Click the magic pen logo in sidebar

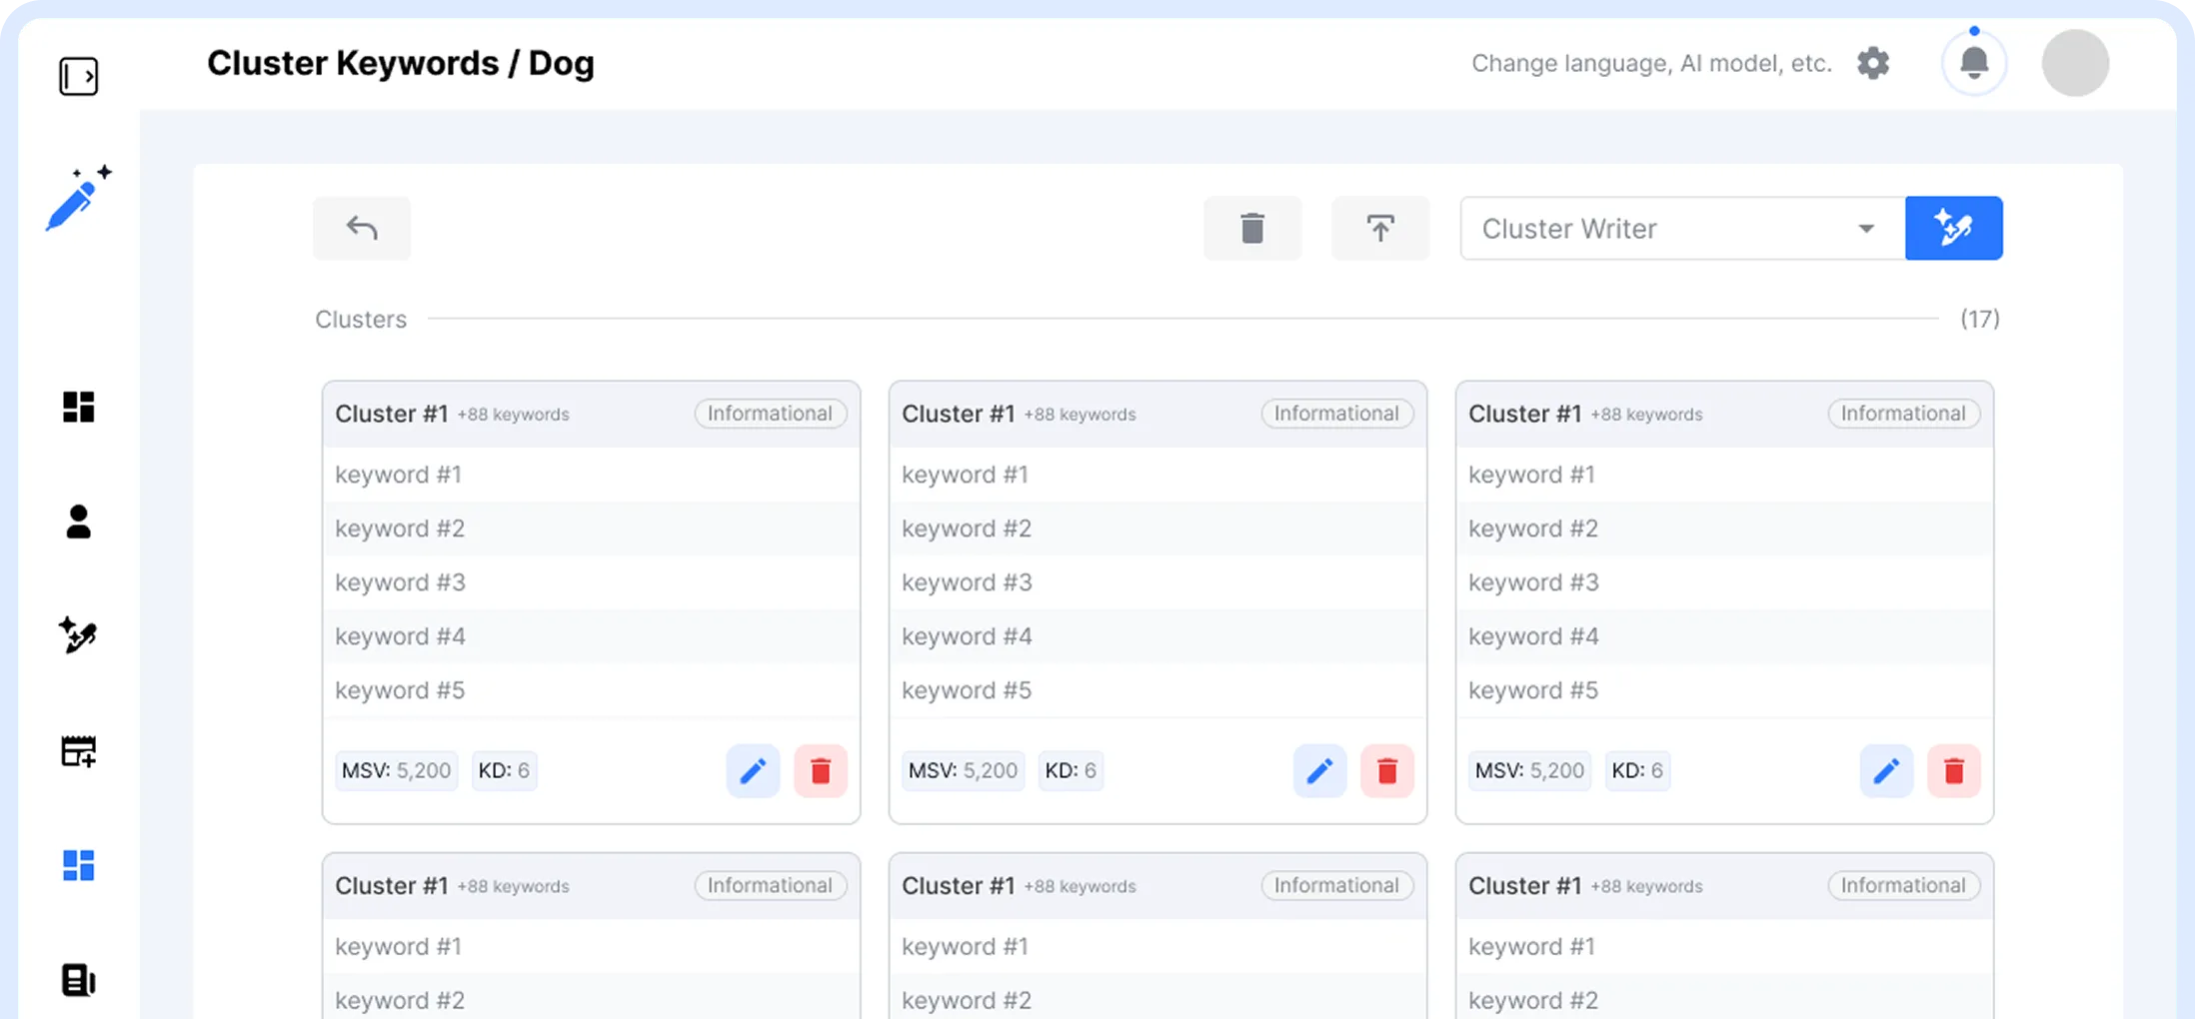point(78,199)
